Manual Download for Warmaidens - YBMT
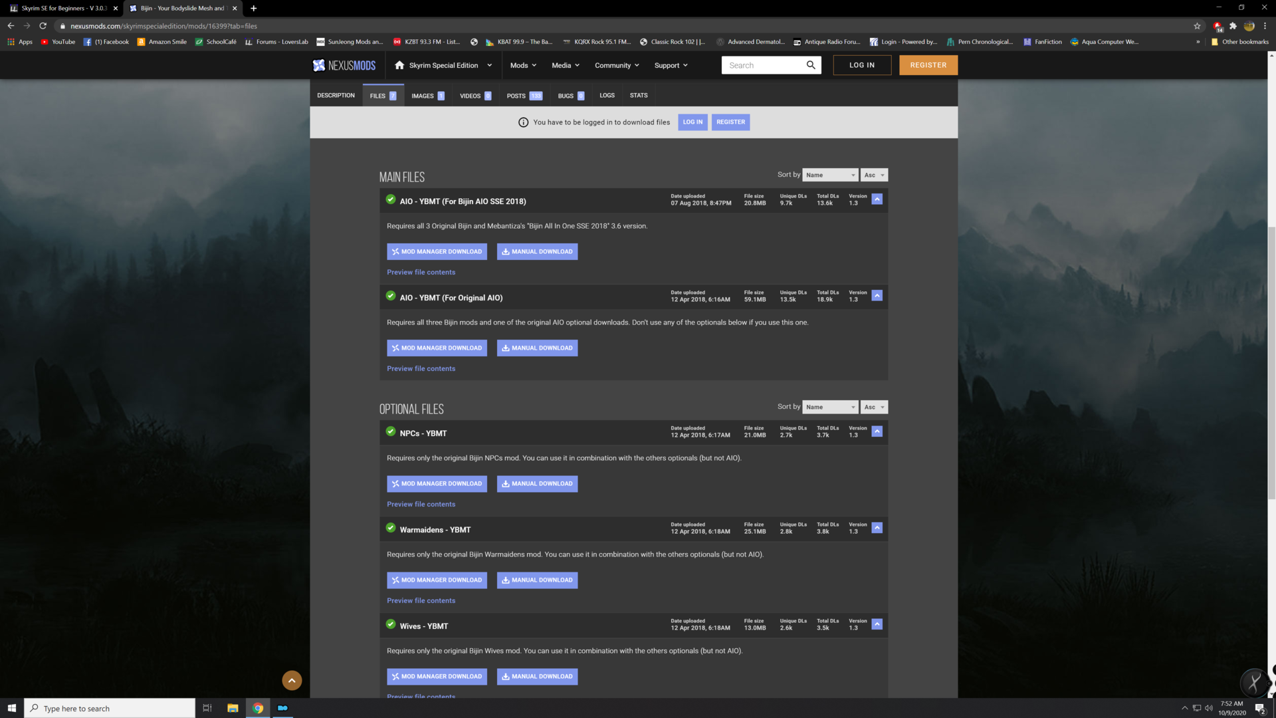The image size is (1276, 718). (x=537, y=580)
